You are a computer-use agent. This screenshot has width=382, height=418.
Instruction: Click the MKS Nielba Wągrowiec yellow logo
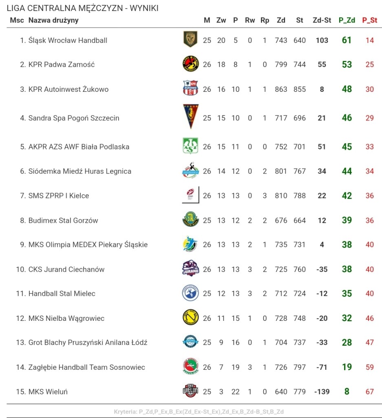coord(191,317)
